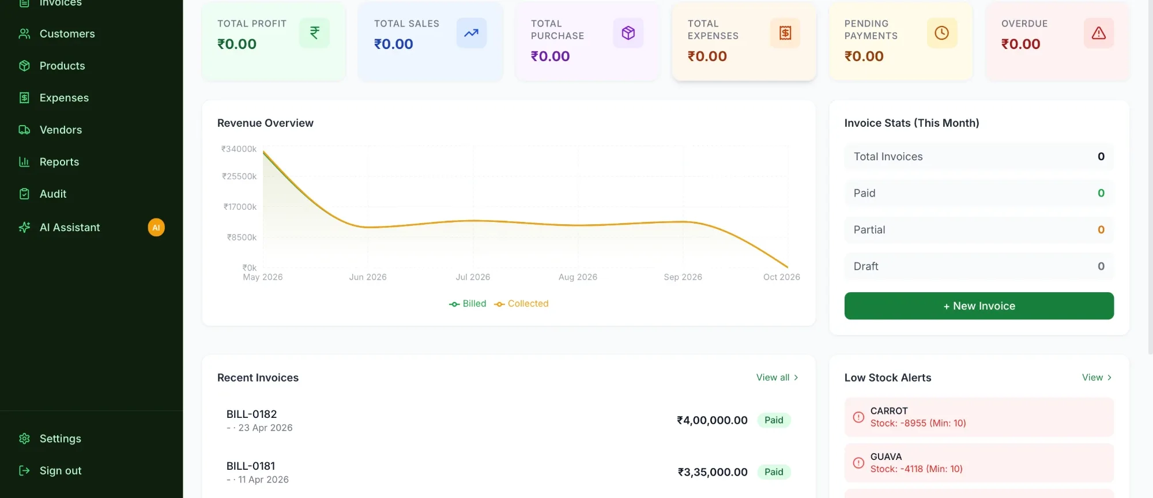Click the Revenue Overview heading

[265, 123]
